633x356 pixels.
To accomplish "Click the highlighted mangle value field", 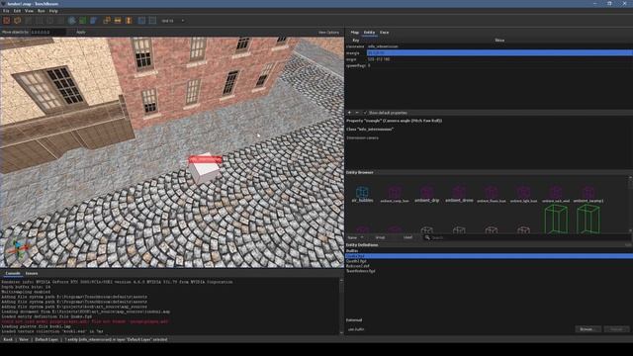I will (499, 52).
